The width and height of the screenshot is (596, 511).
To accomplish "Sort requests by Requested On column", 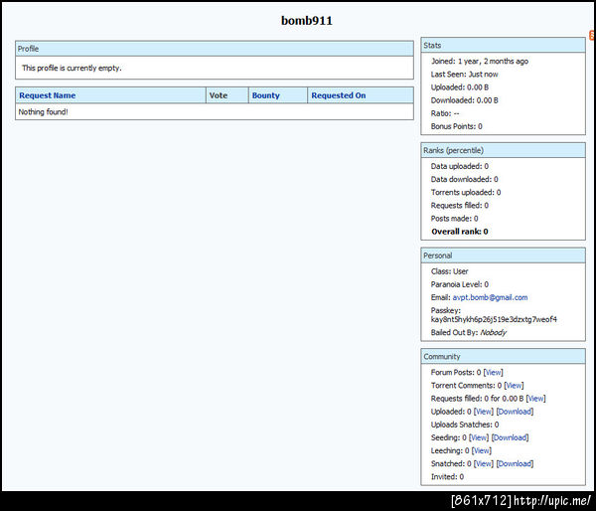I will coord(339,95).
